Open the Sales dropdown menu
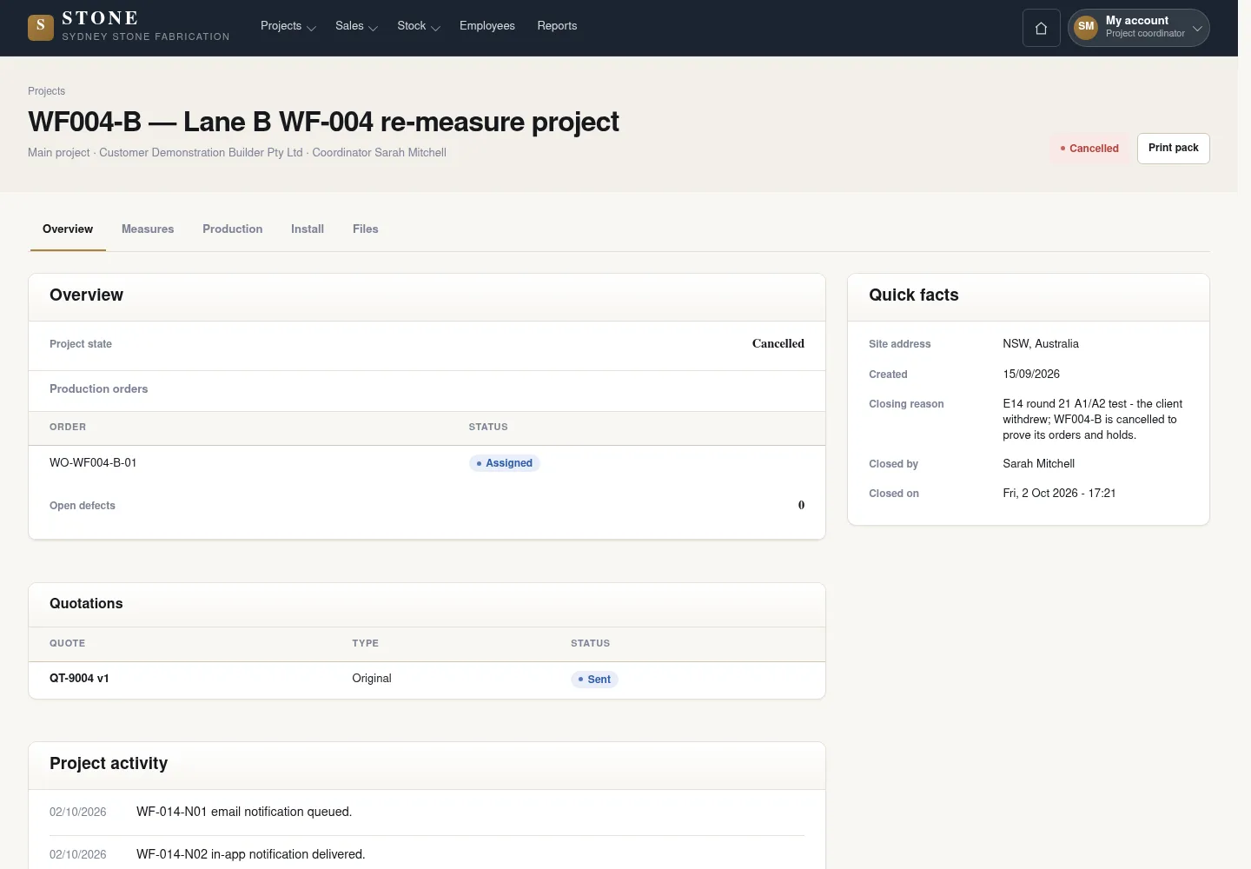 pyautogui.click(x=356, y=26)
